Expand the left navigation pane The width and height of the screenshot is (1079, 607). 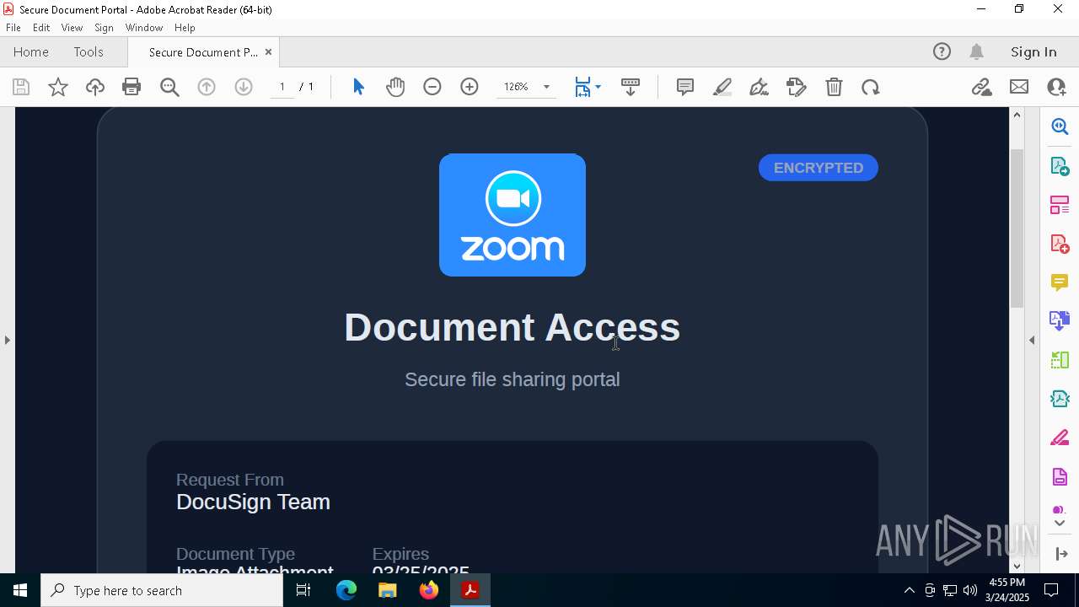(x=7, y=340)
